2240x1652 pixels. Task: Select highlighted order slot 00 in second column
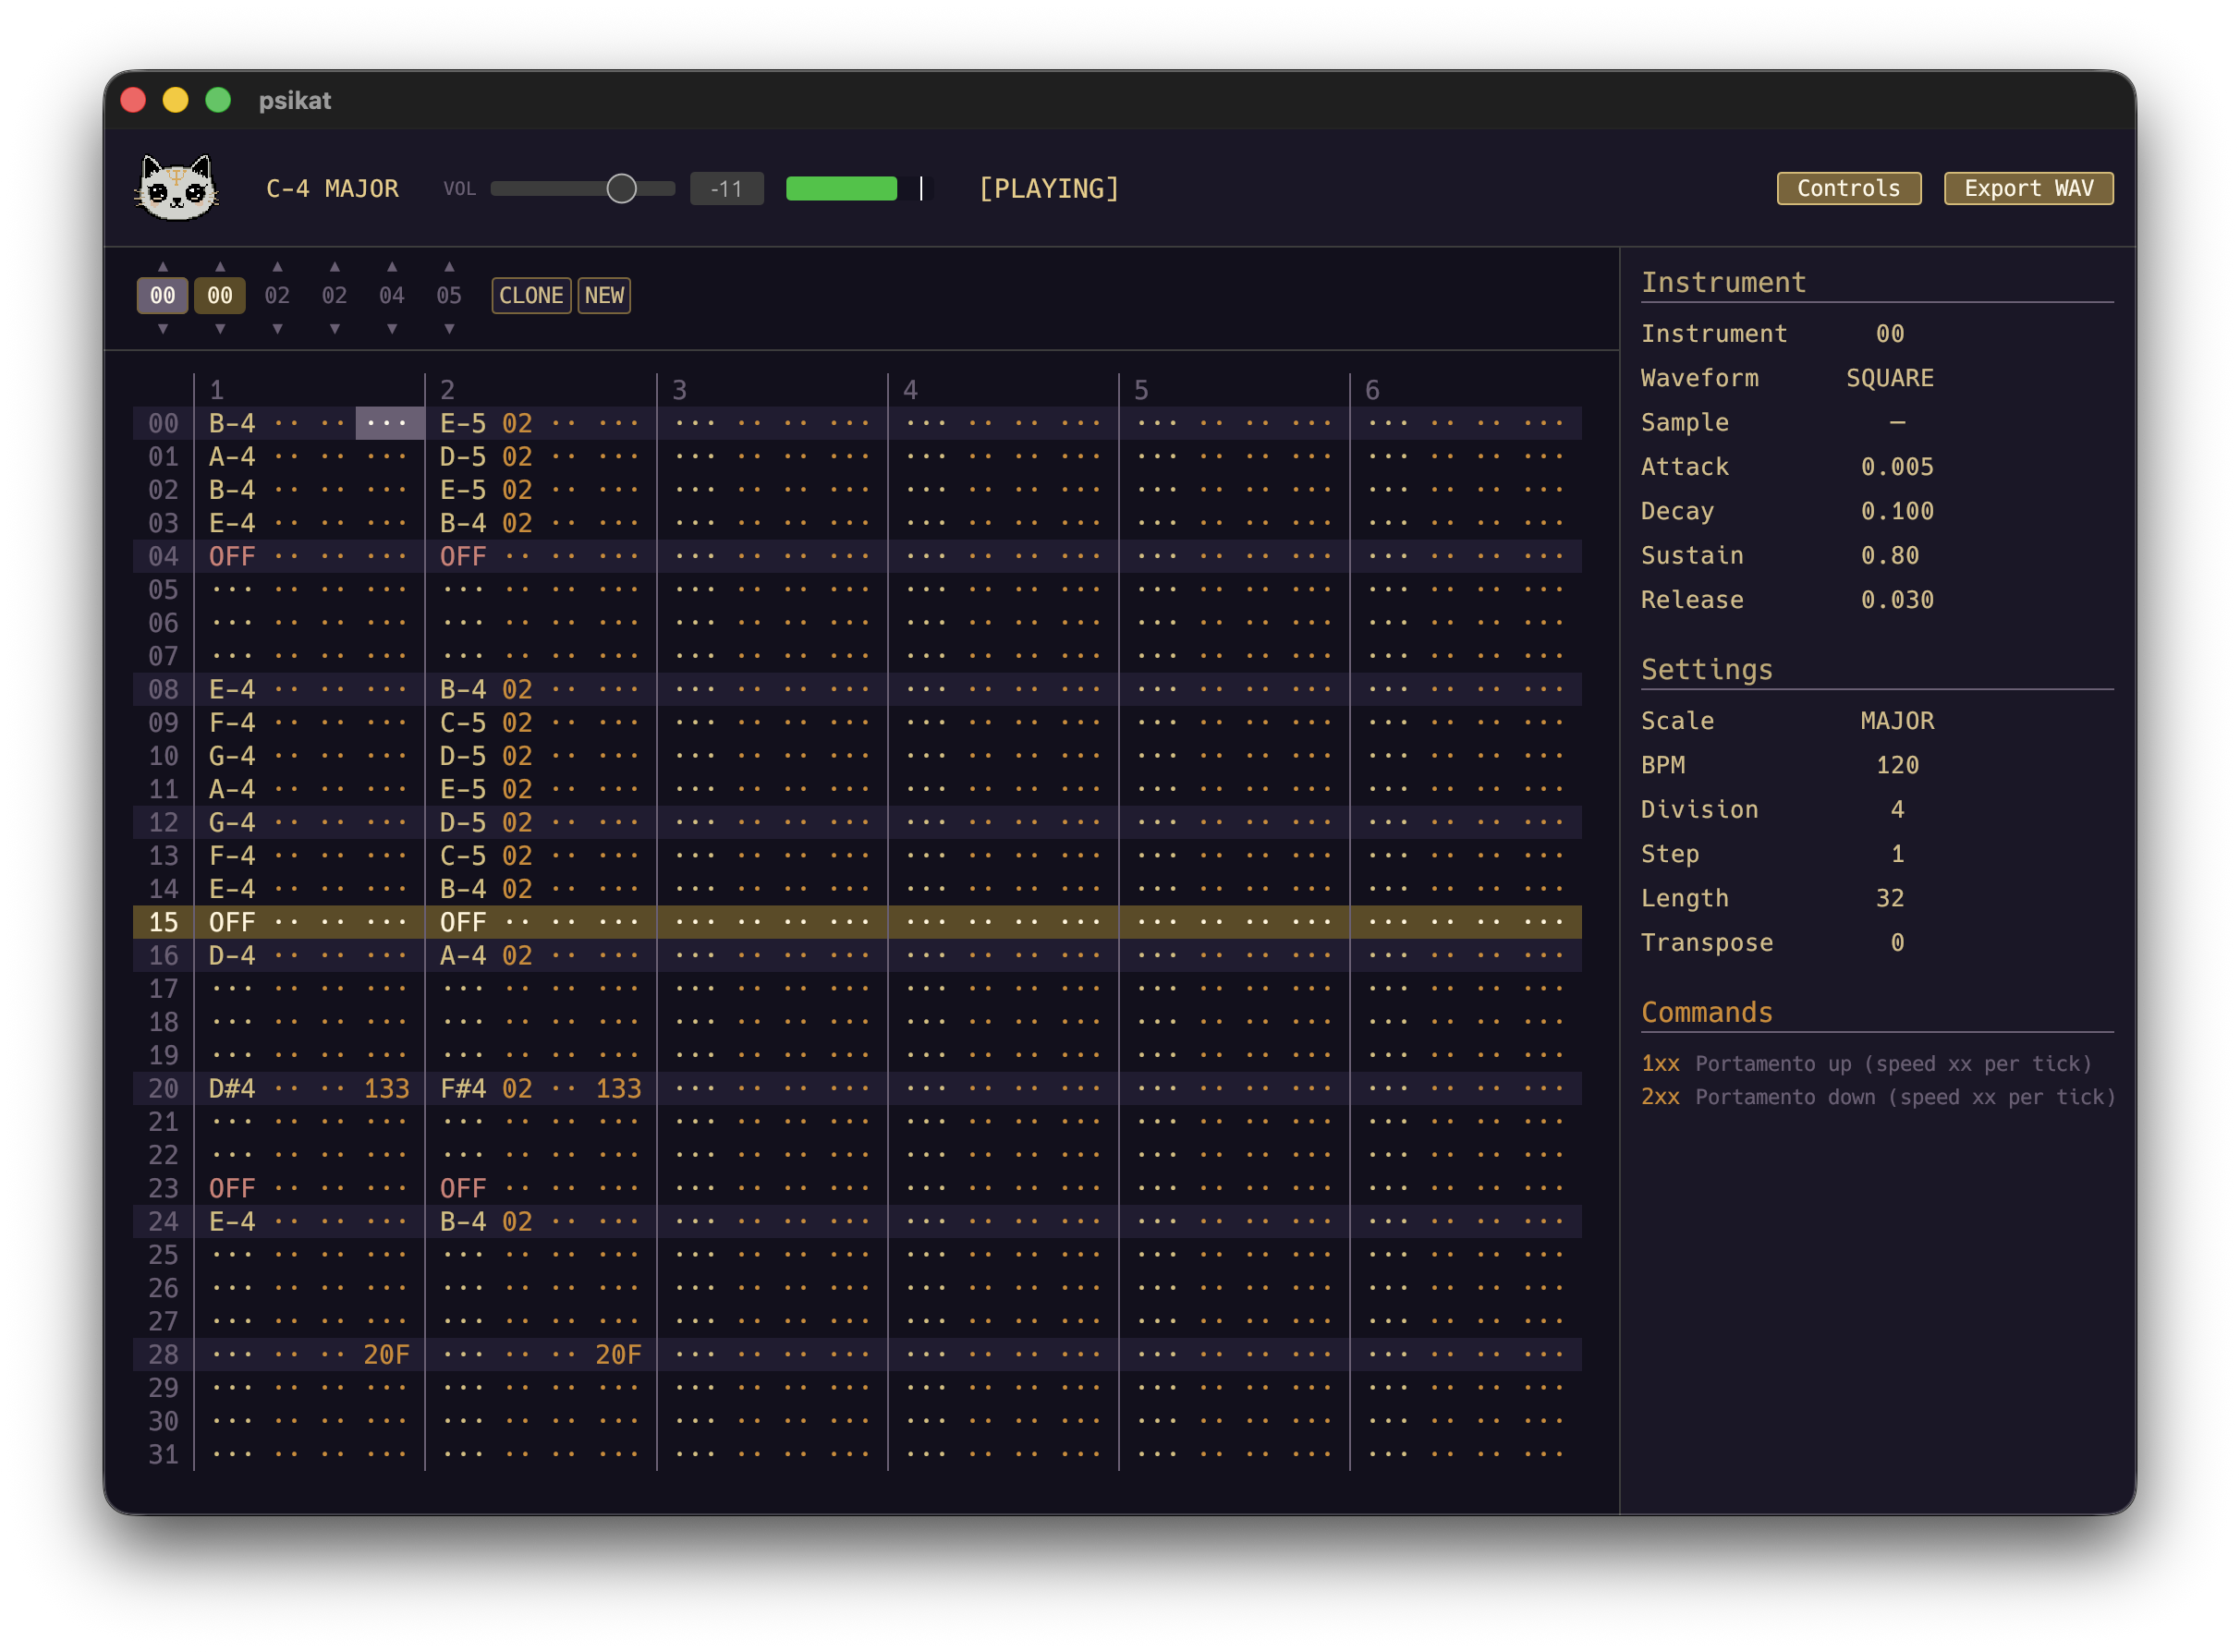click(220, 296)
